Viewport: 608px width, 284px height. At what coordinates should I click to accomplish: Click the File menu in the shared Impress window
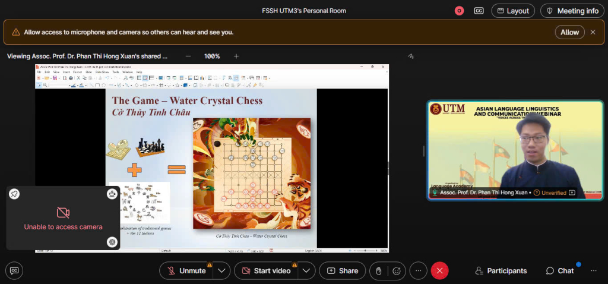(x=39, y=72)
